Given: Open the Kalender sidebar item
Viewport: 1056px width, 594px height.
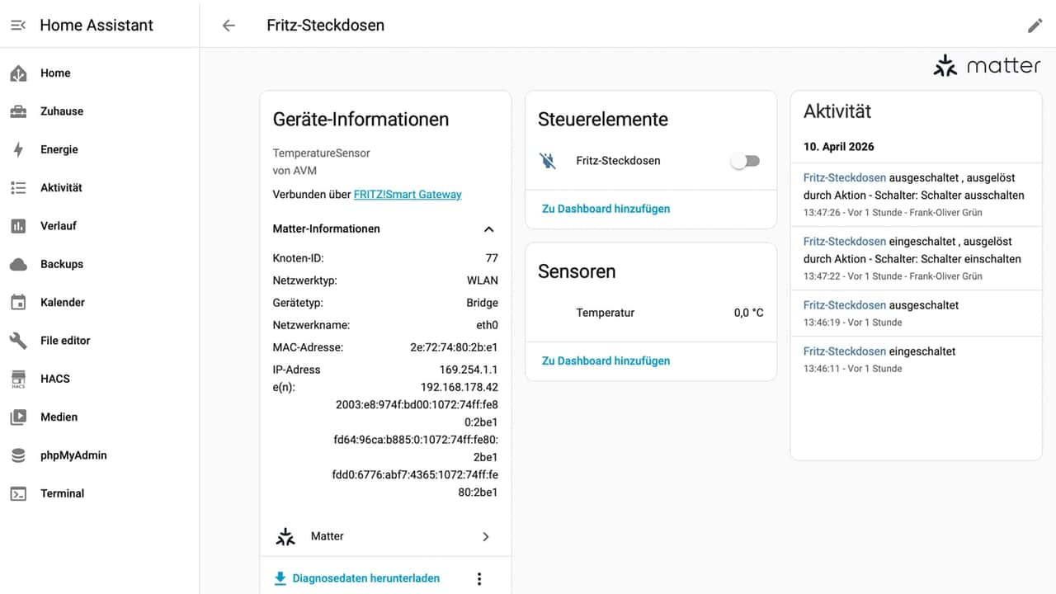Looking at the screenshot, I should (x=62, y=302).
